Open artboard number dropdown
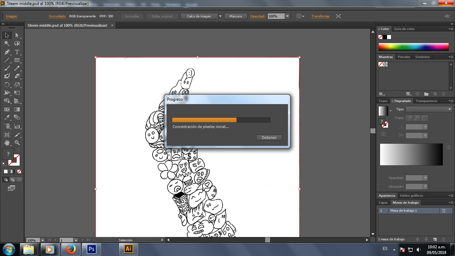The width and height of the screenshot is (455, 256). 76,240
